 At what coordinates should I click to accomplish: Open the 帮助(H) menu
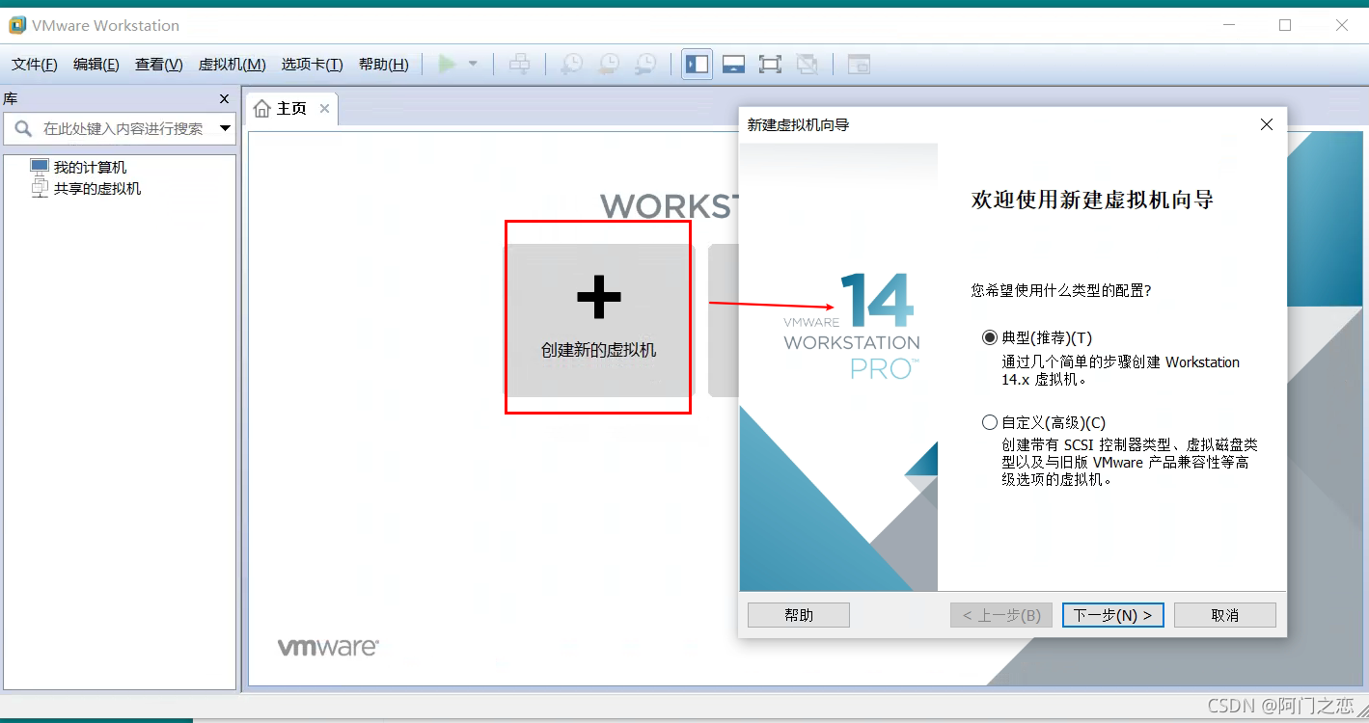[383, 65]
